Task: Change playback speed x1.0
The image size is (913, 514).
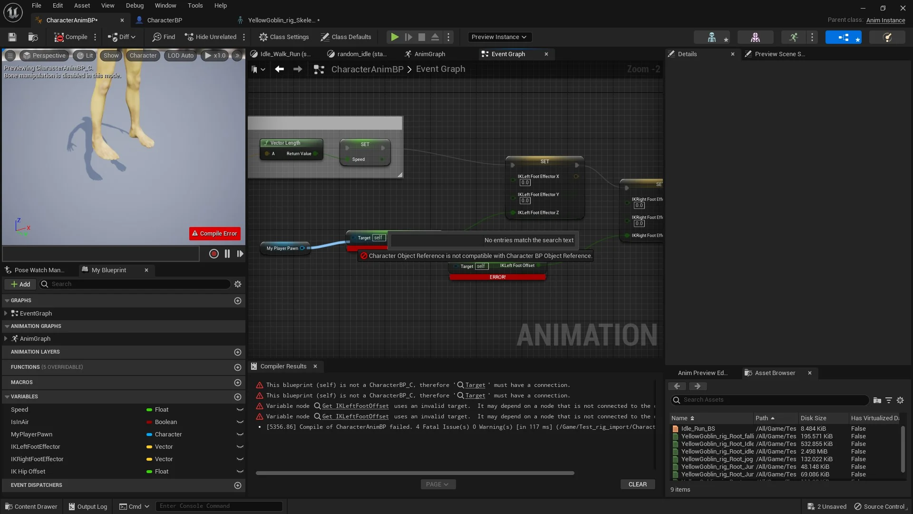Action: tap(215, 56)
